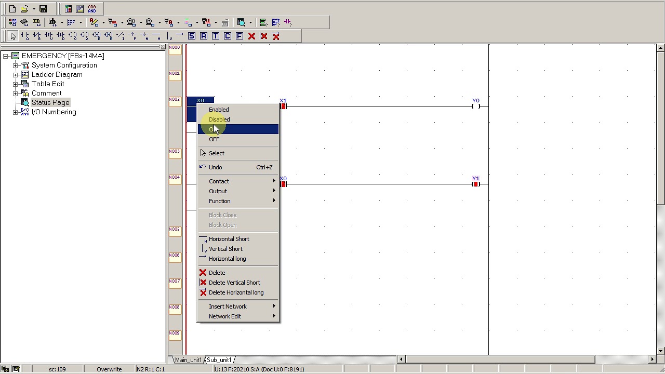Open the Insert Network submenu
Image resolution: width=665 pixels, height=374 pixels.
[x=238, y=306]
